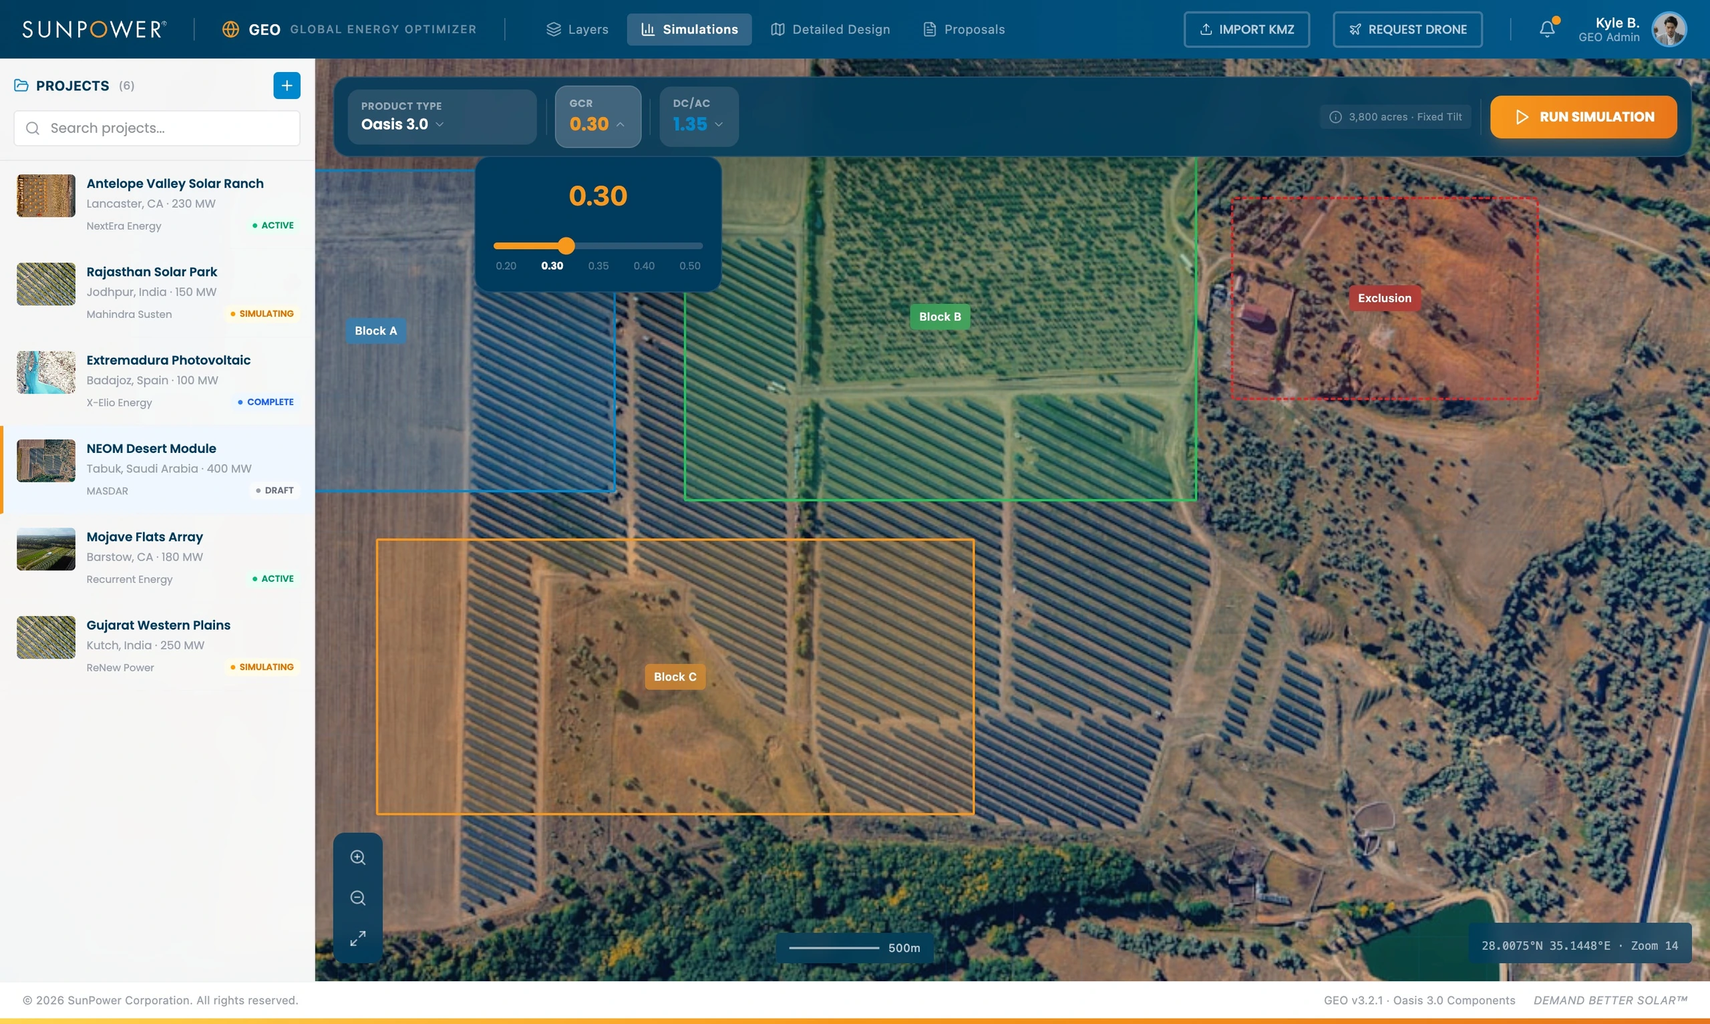This screenshot has height=1024, width=1710.
Task: Expand the Product Type Oasis 3.0 dropdown
Action: click(442, 117)
